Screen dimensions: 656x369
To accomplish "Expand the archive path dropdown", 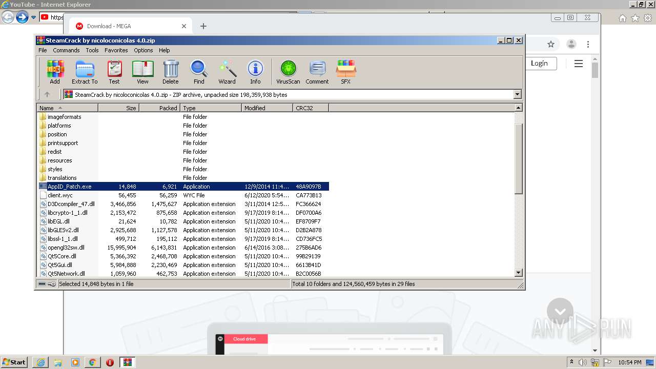I will (517, 94).
